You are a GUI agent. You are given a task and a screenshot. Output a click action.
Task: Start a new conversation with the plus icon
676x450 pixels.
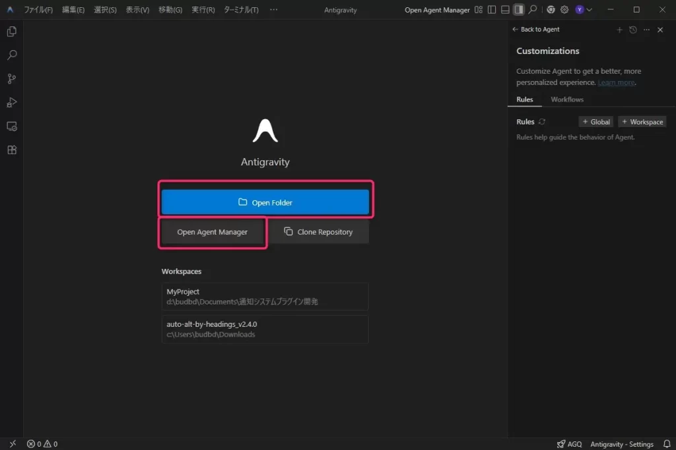click(x=619, y=30)
